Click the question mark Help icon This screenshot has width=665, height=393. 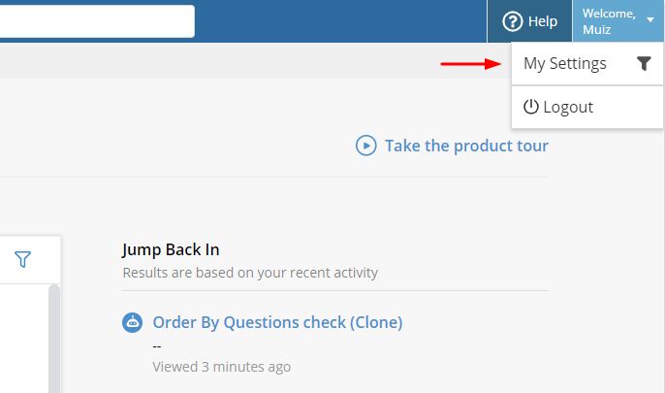point(513,21)
